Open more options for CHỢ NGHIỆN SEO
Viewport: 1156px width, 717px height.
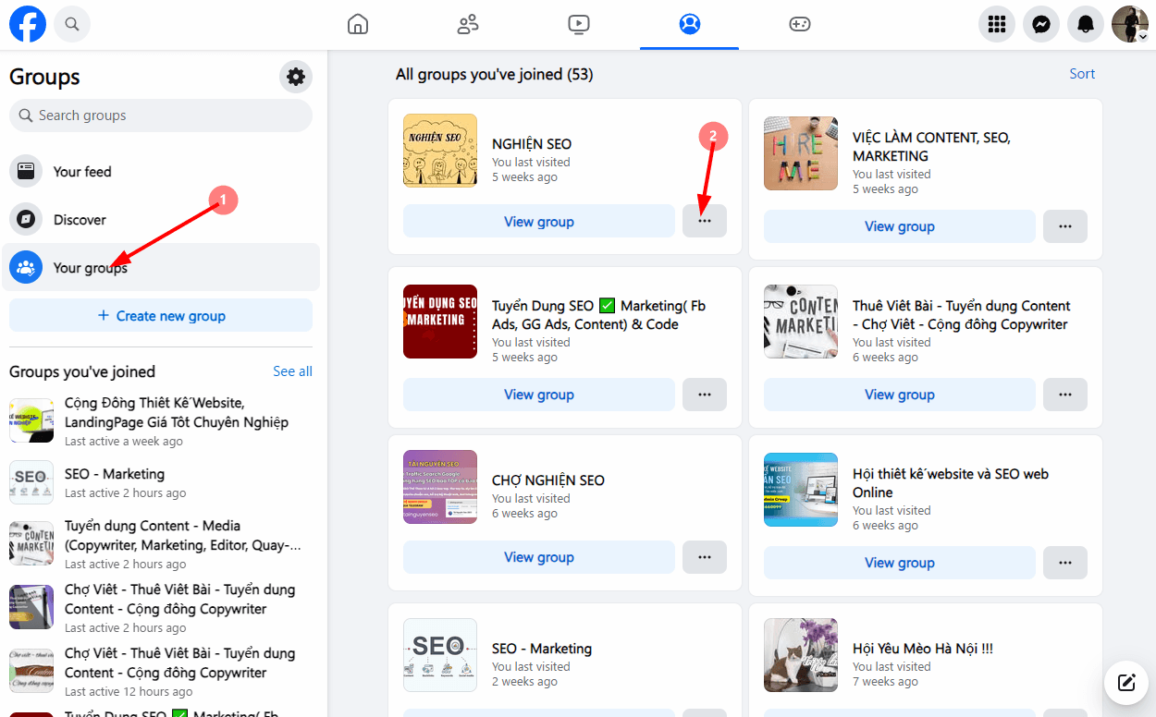point(705,557)
